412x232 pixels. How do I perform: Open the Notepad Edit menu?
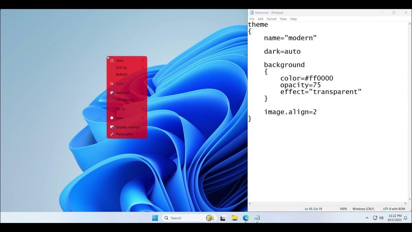[x=260, y=19]
